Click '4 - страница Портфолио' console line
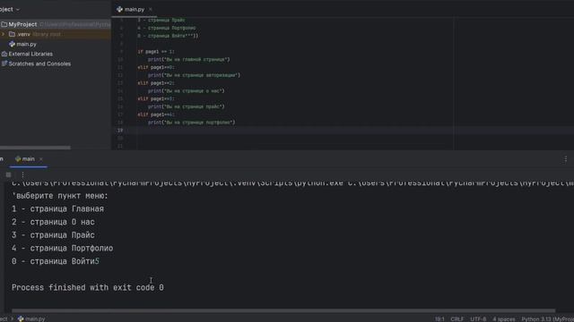This screenshot has height=322, width=574. coord(62,249)
